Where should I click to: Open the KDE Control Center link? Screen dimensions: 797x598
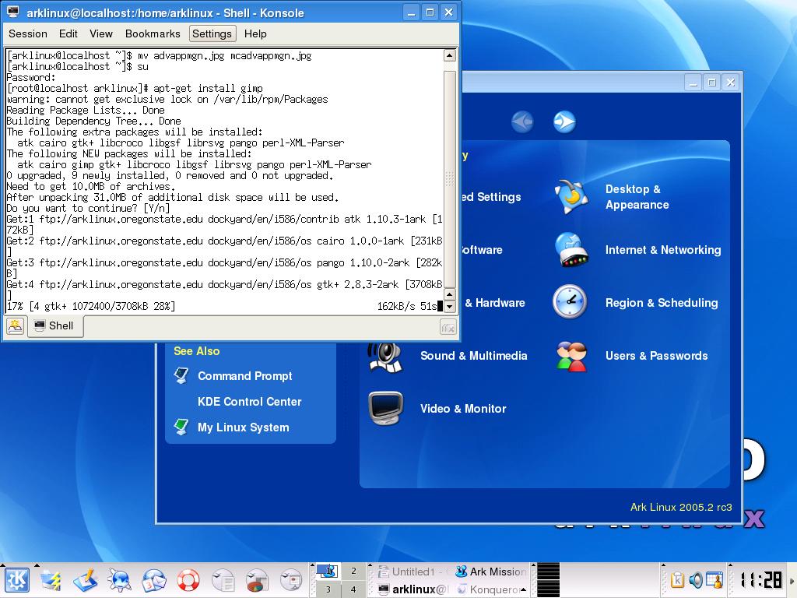coord(250,401)
